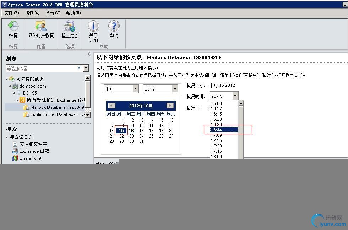The image size is (348, 230).
Task: Open the 十月 month dropdown
Action: (x=135, y=89)
